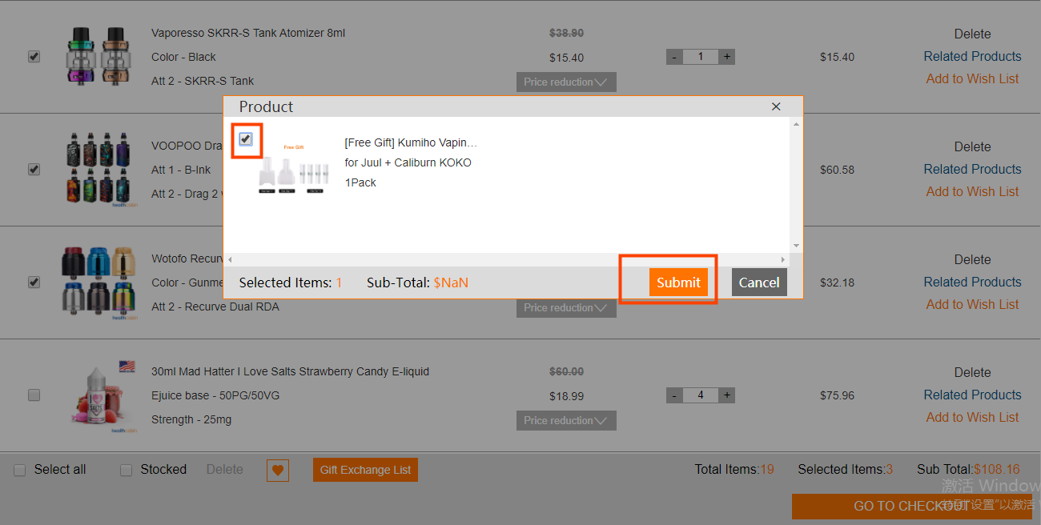Image resolution: width=1041 pixels, height=525 pixels.
Task: Proceed with GO TO CHECKOUT button
Action: tap(912, 507)
